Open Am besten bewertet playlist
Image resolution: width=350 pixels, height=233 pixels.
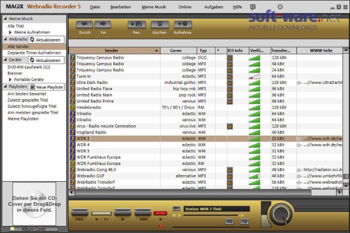pyautogui.click(x=27, y=94)
